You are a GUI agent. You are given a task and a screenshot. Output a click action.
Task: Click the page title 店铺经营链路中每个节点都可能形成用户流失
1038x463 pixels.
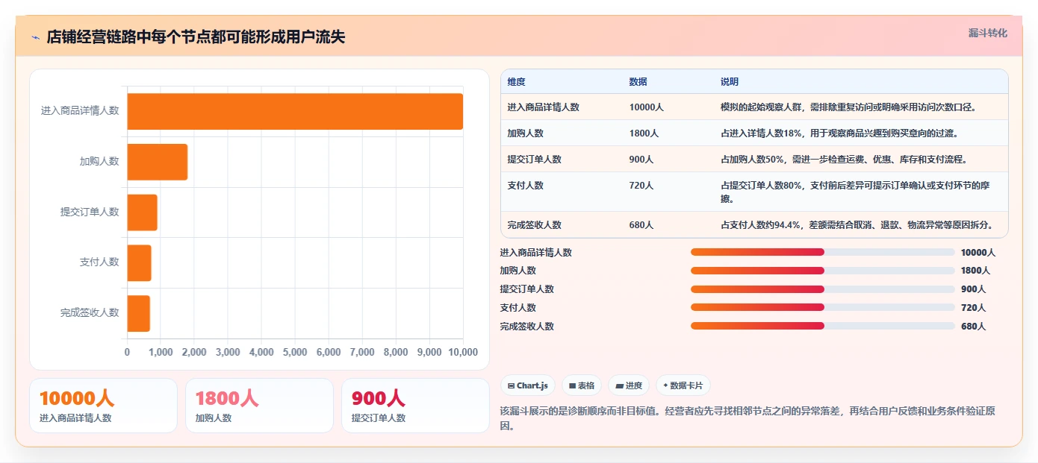point(196,37)
